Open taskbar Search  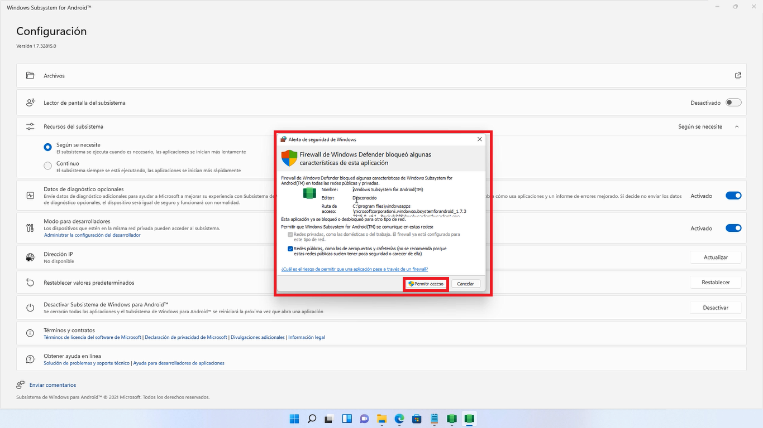tap(312, 419)
